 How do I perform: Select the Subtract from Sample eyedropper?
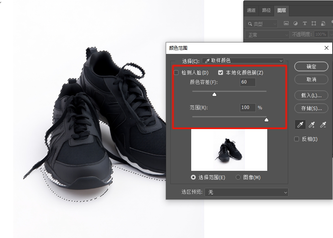pos(323,125)
